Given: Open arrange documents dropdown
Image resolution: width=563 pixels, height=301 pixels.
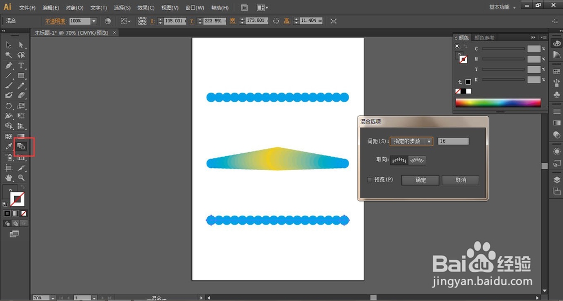Looking at the screenshot, I should [x=263, y=7].
